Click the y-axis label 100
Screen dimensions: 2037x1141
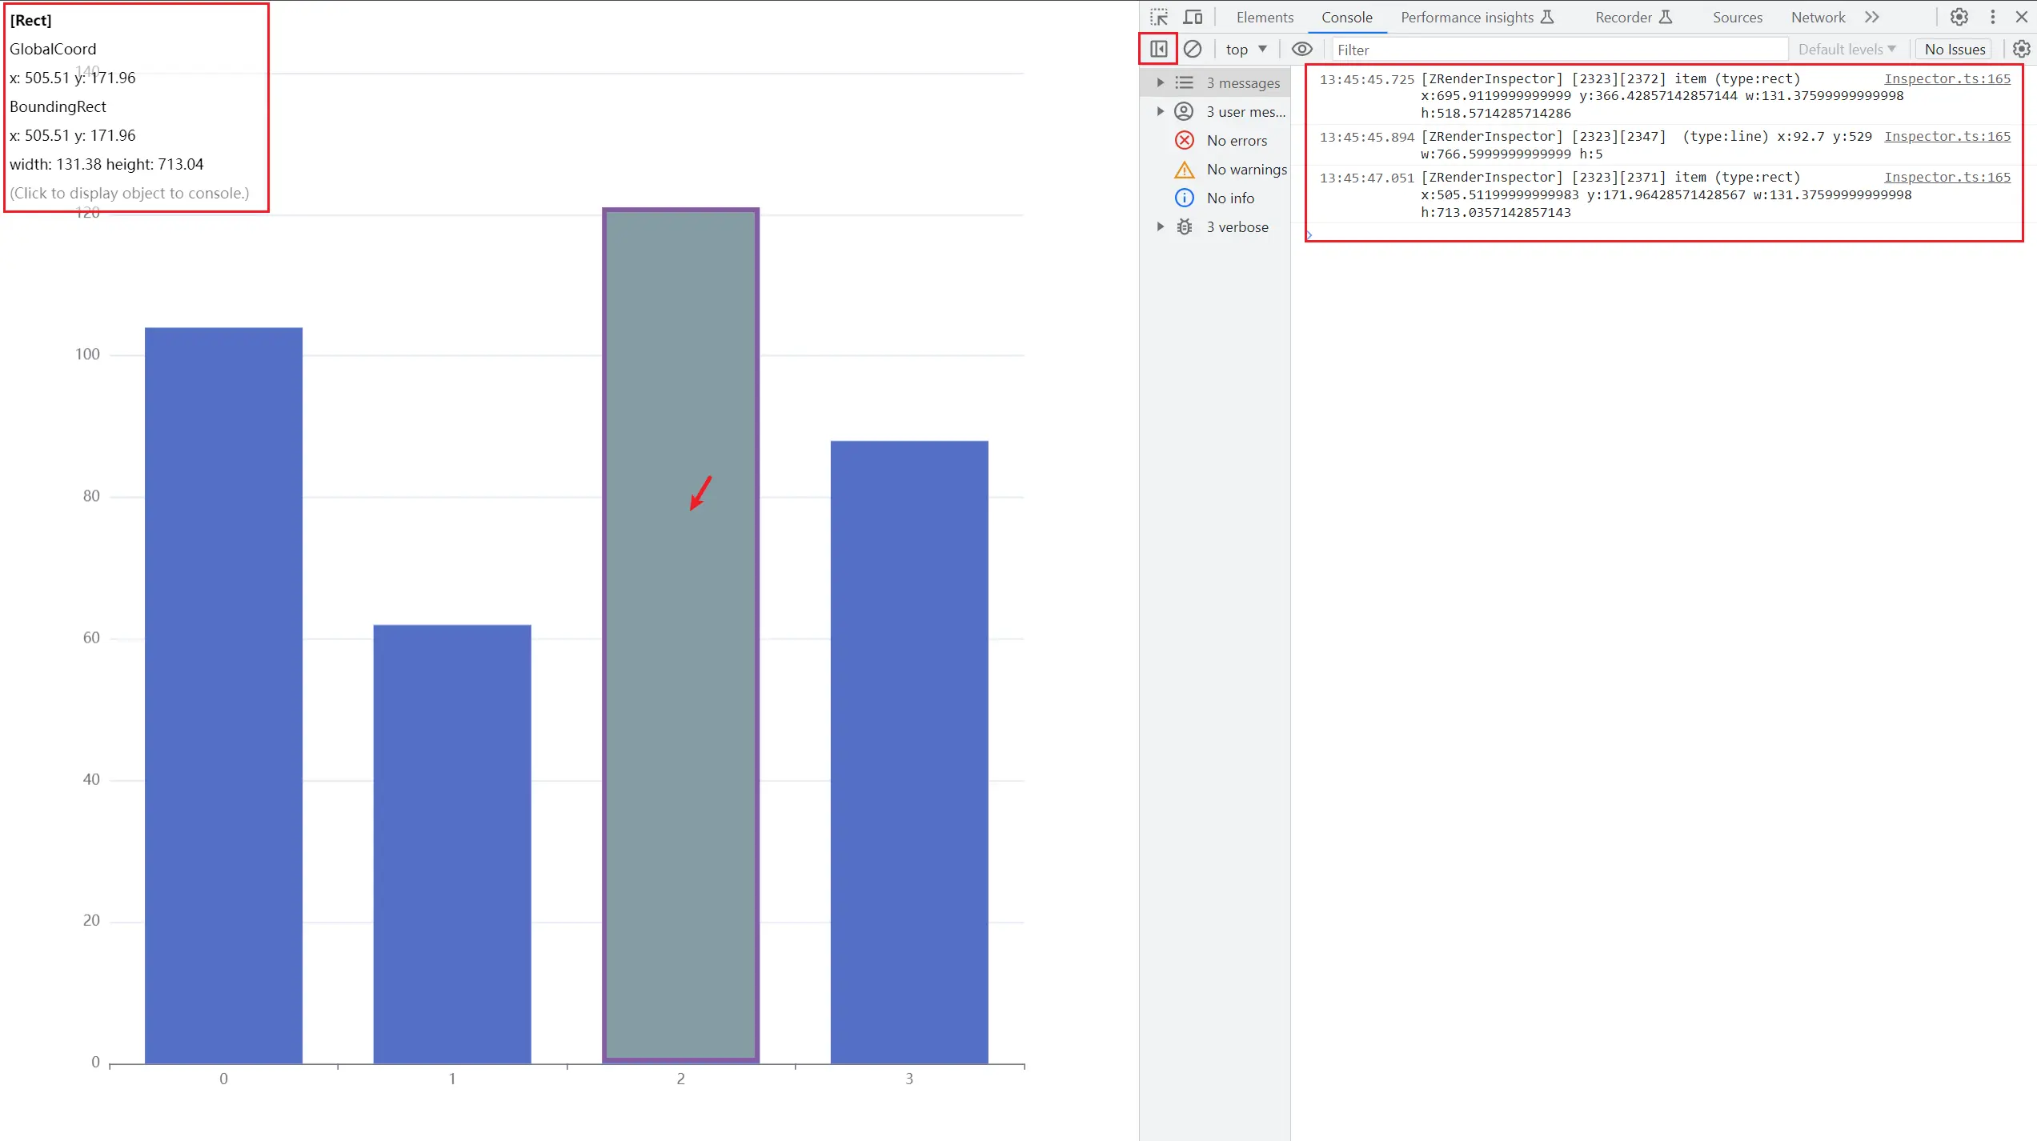(87, 354)
